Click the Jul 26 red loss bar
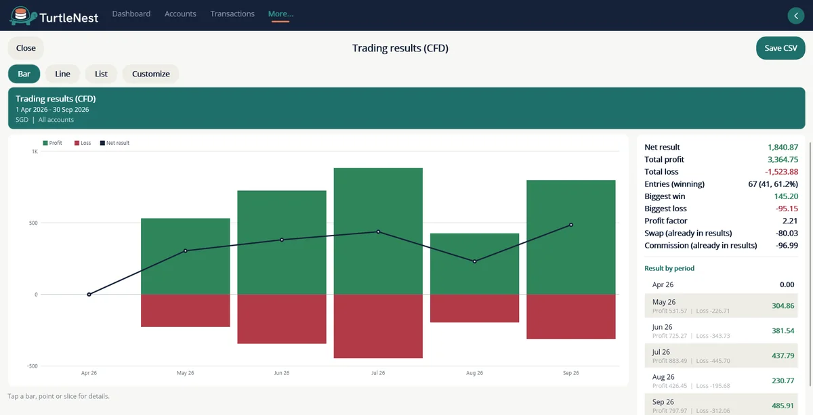The image size is (813, 415). [378, 326]
